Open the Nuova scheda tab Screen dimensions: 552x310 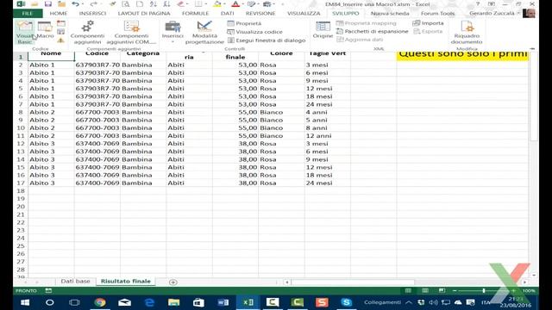coord(390,14)
